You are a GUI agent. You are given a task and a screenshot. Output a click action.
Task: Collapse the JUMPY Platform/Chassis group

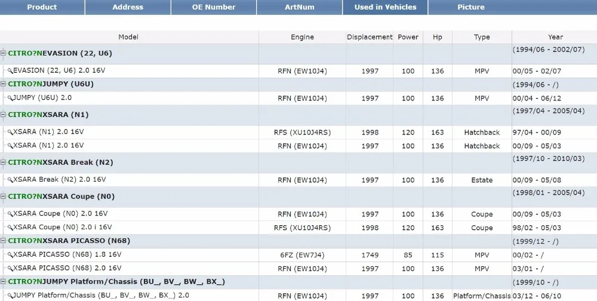click(4, 281)
